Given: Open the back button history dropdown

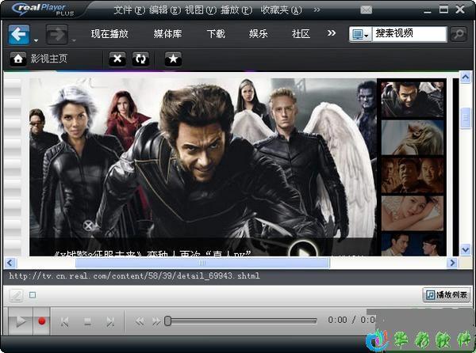Looking at the screenshot, I should click(x=36, y=40).
